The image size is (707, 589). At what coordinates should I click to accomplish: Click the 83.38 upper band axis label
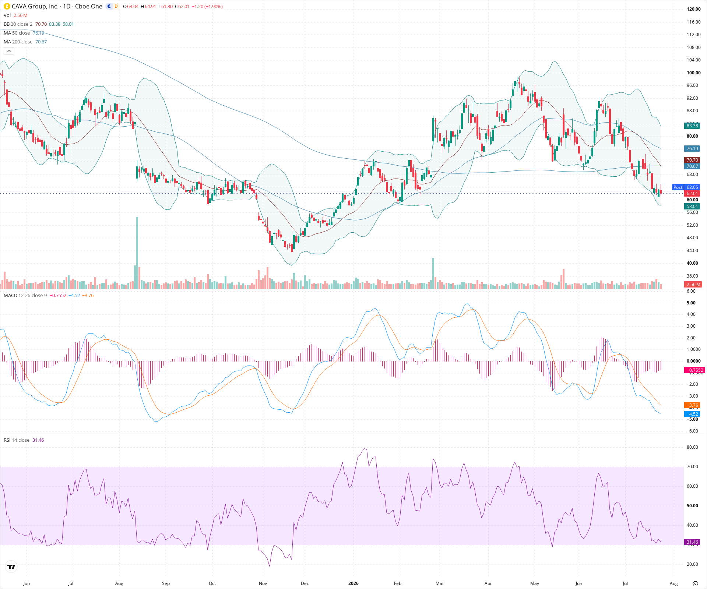(x=692, y=126)
